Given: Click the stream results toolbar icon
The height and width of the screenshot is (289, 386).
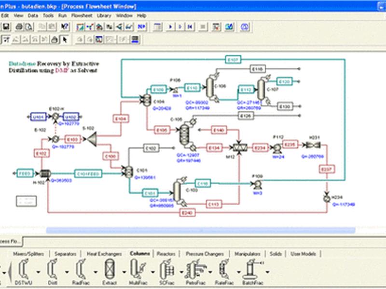Looking at the screenshot, I should (x=229, y=26).
